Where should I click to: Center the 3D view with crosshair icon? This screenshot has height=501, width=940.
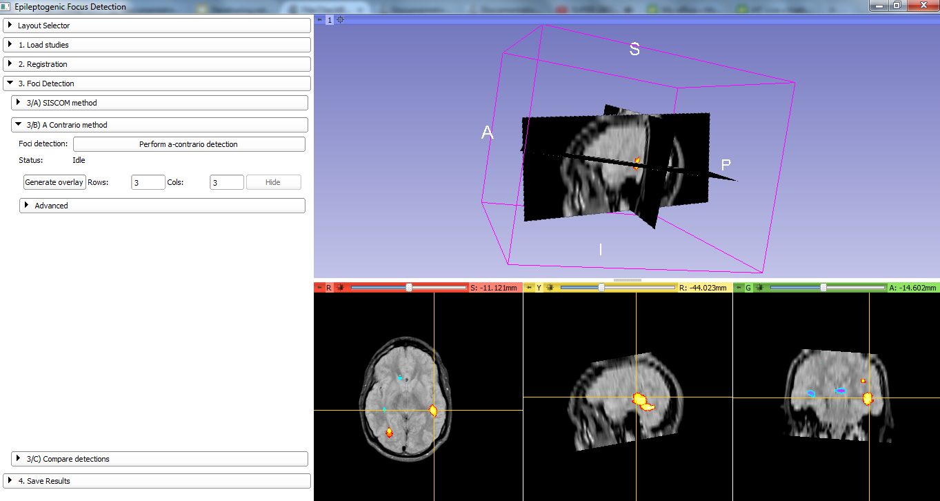tap(340, 20)
